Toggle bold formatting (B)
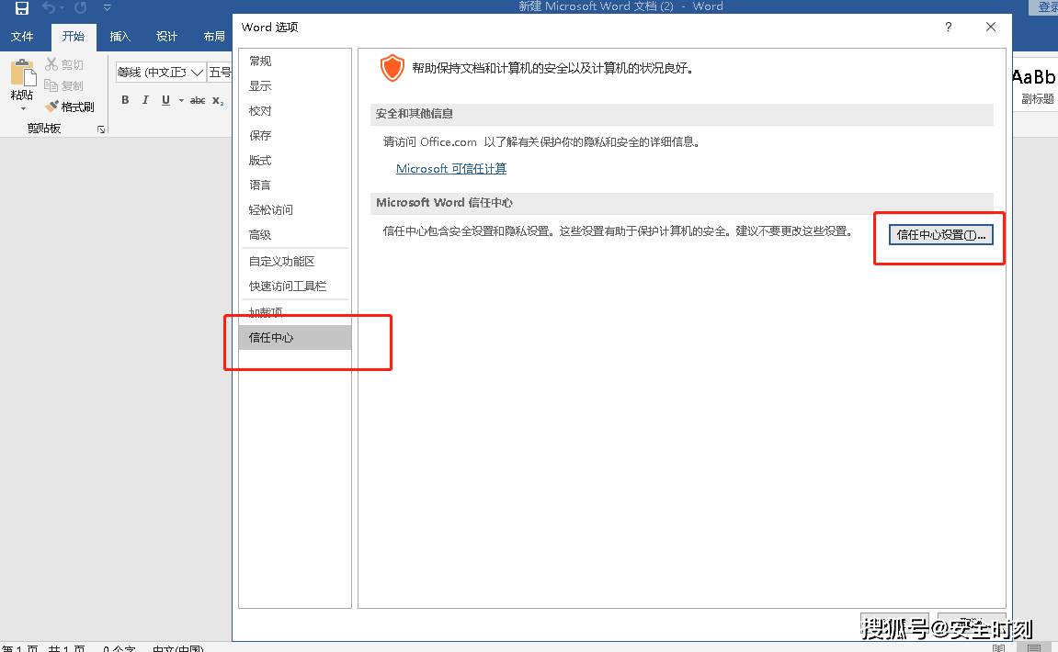The image size is (1058, 652). click(125, 100)
